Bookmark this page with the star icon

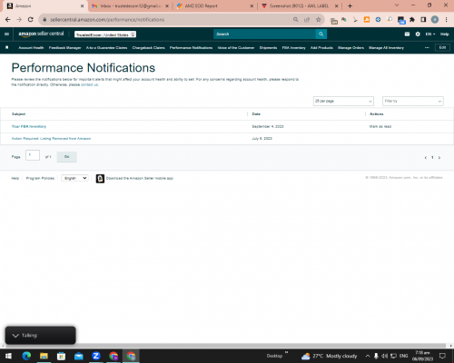(318, 20)
